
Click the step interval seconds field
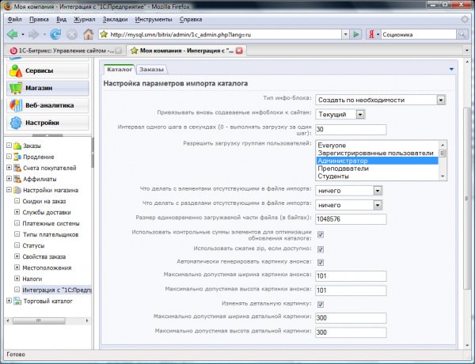tap(351, 129)
